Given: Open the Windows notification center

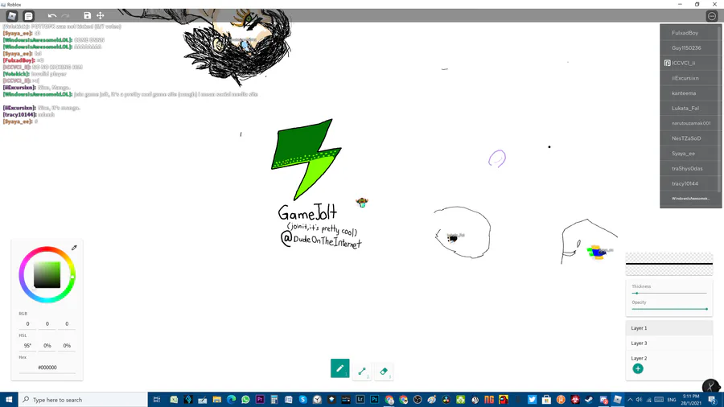Looking at the screenshot, I should click(x=713, y=400).
